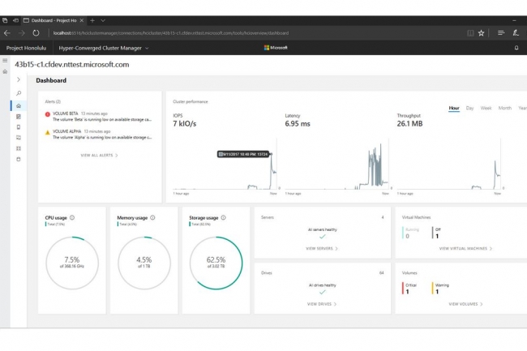This screenshot has height=351, width=527.
Task: Expand the tools sidebar chevron
Action: point(19,79)
